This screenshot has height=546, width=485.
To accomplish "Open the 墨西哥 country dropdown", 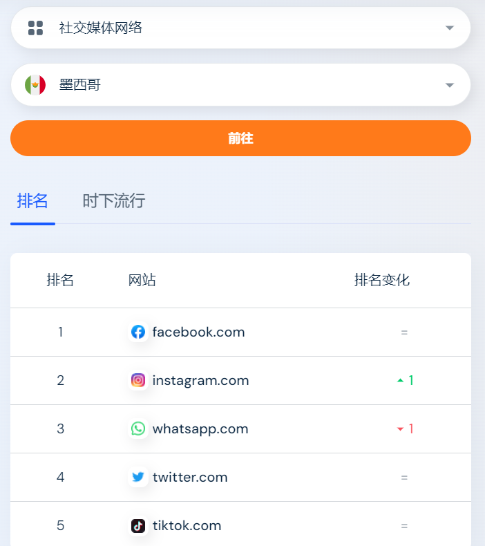I will tap(240, 85).
